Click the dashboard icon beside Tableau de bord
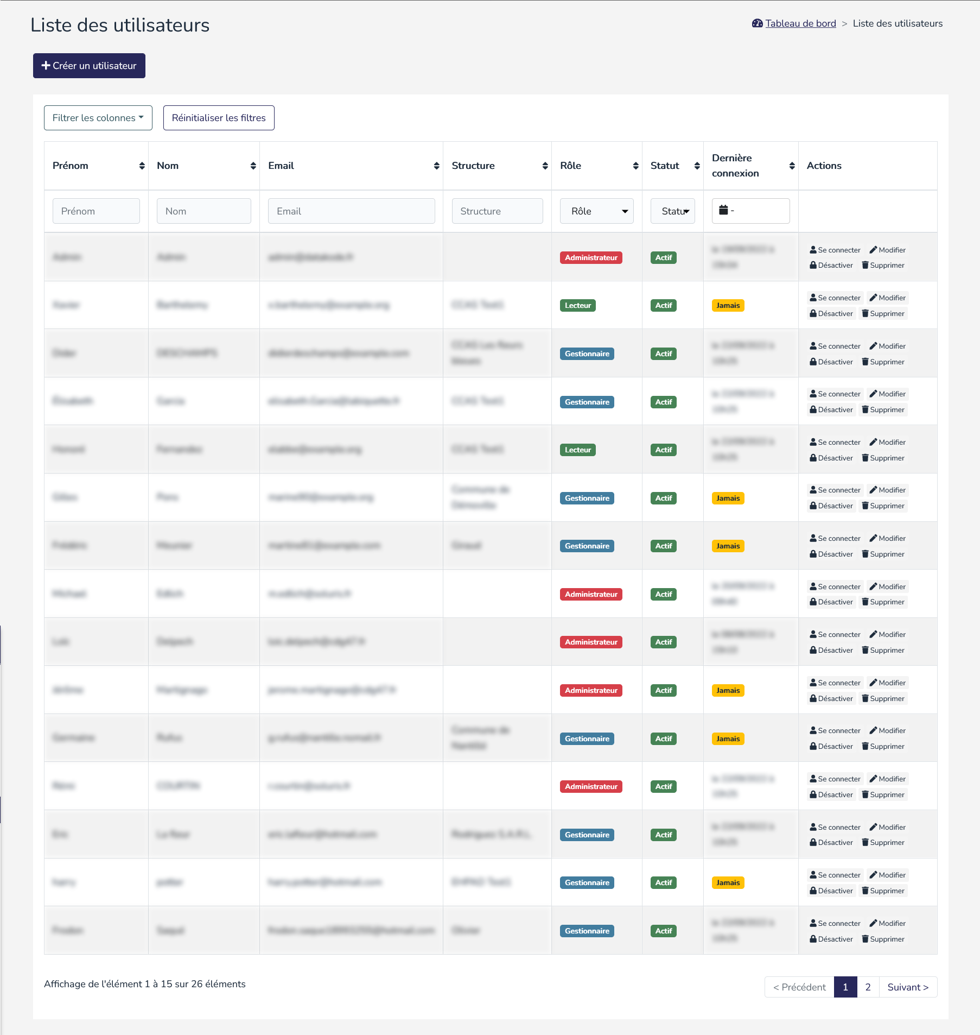The image size is (980, 1035). coord(757,23)
